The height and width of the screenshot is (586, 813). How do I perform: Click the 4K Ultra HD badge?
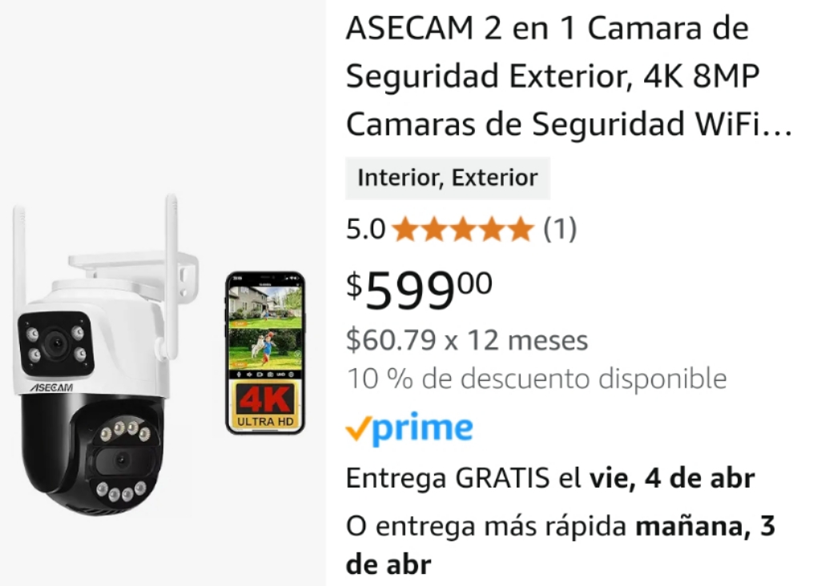click(265, 406)
